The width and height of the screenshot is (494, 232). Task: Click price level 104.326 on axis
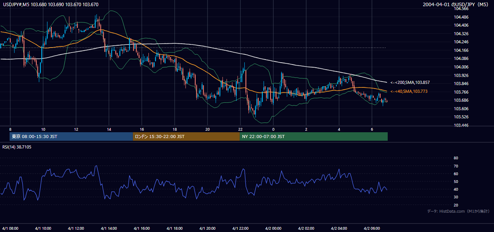(x=461, y=34)
